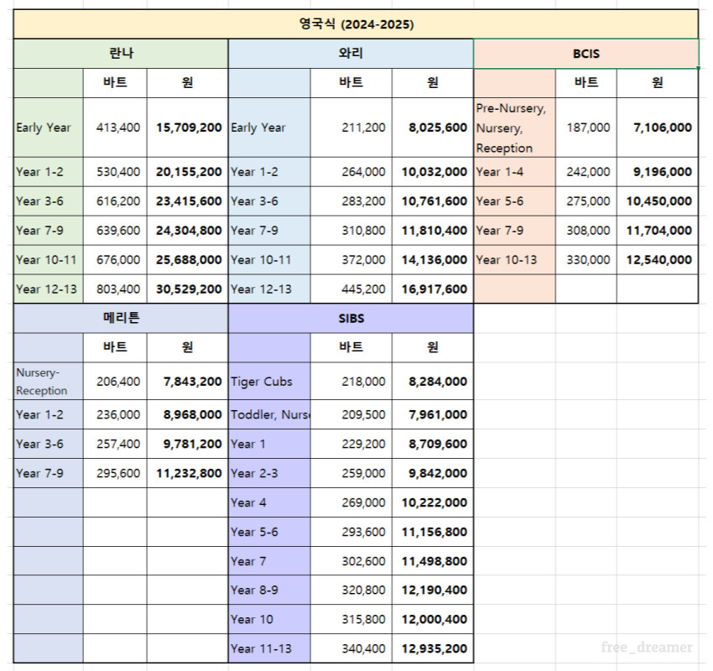The height and width of the screenshot is (671, 713).
Task: Select the Year 11-13 row label
Action: tap(269, 648)
